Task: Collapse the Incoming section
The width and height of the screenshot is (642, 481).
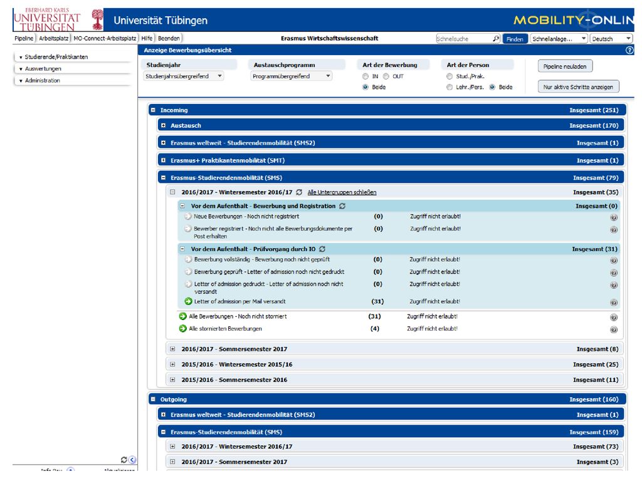Action: tap(153, 110)
